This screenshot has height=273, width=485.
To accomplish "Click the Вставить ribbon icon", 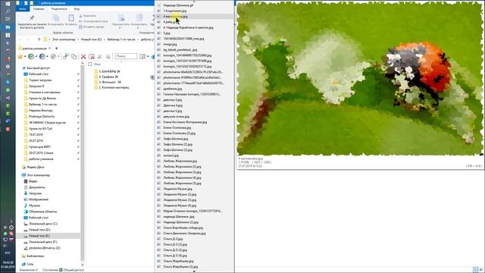I will click(71, 18).
